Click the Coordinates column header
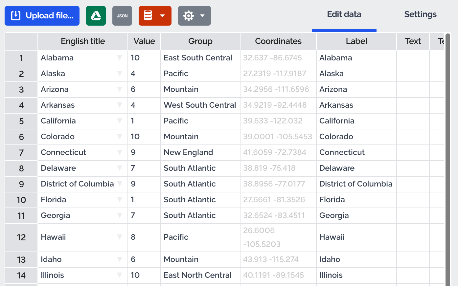The height and width of the screenshot is (286, 458). click(x=278, y=41)
